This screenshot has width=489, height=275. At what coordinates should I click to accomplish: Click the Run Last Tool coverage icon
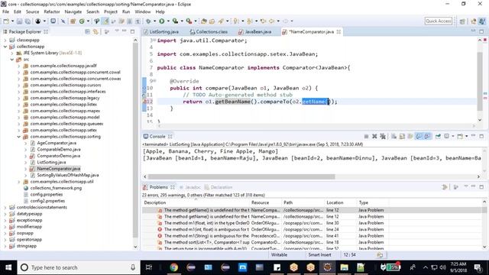175,21
